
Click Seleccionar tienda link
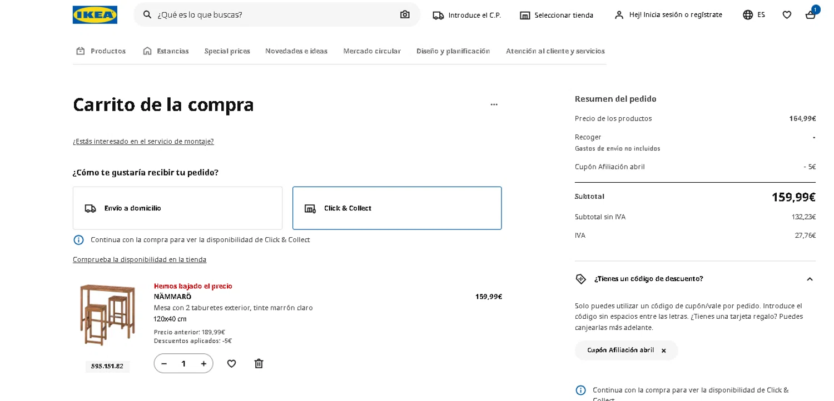point(564,16)
